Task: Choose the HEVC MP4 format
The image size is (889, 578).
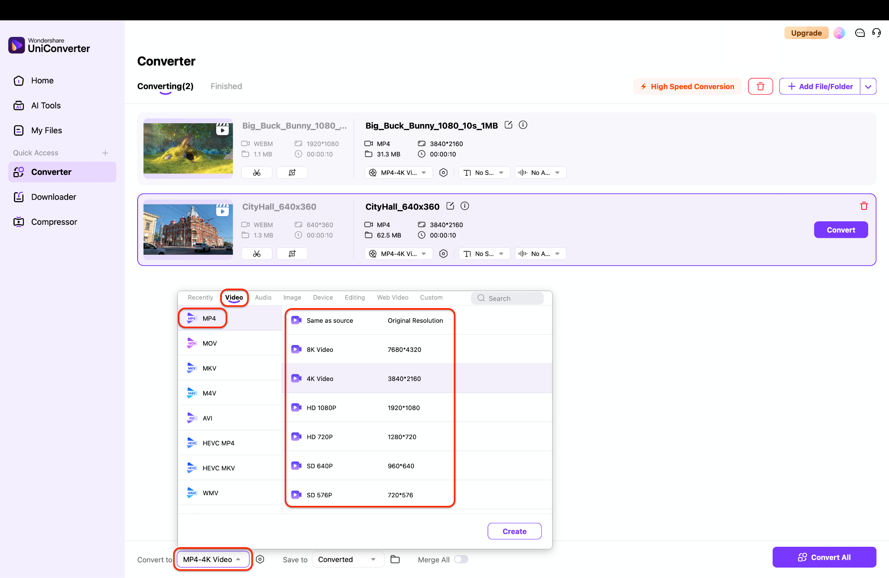Action: pyautogui.click(x=230, y=443)
